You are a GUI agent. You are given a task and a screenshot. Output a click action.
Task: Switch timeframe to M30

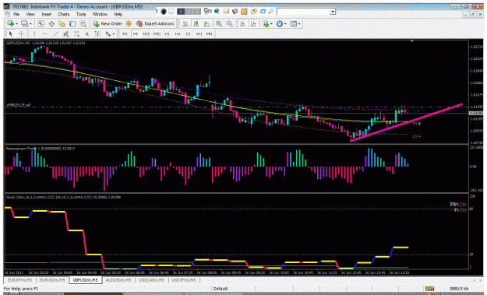click(157, 33)
